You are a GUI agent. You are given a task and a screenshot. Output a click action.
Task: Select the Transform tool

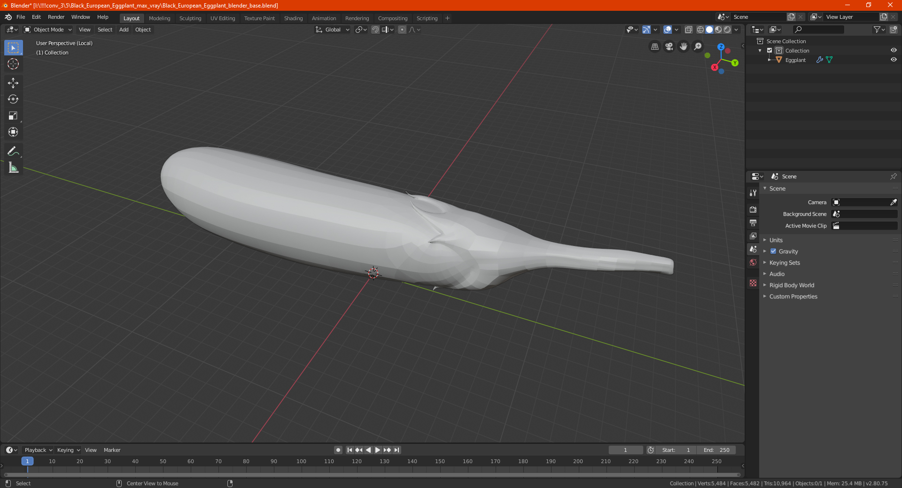13,132
